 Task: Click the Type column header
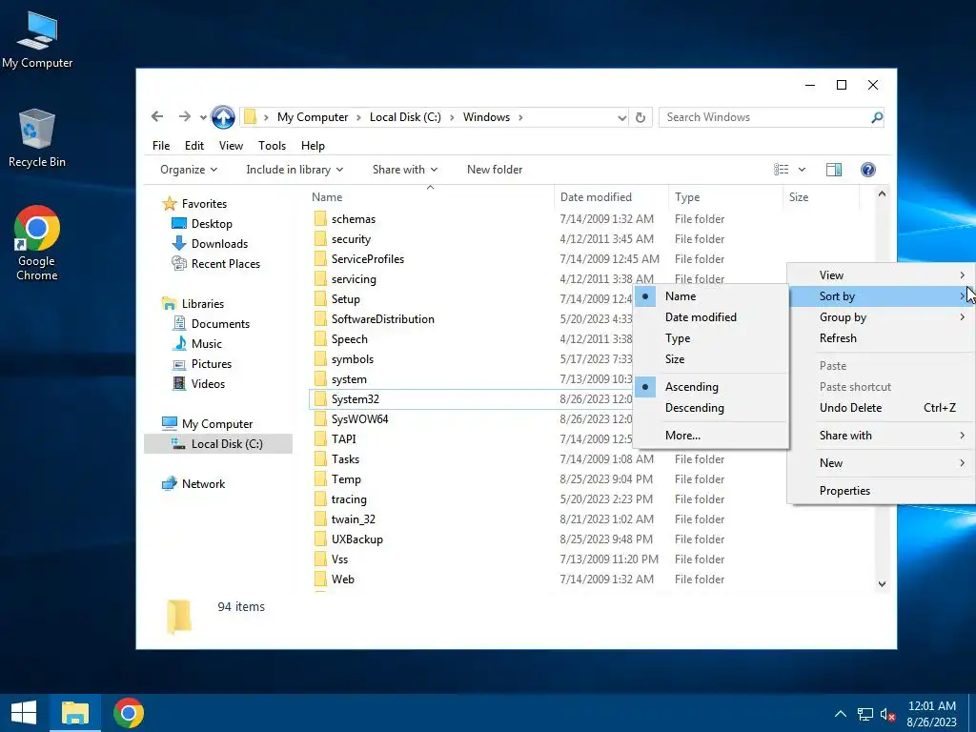[x=725, y=197]
